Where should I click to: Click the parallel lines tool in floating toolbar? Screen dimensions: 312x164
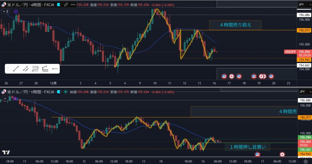point(35,69)
